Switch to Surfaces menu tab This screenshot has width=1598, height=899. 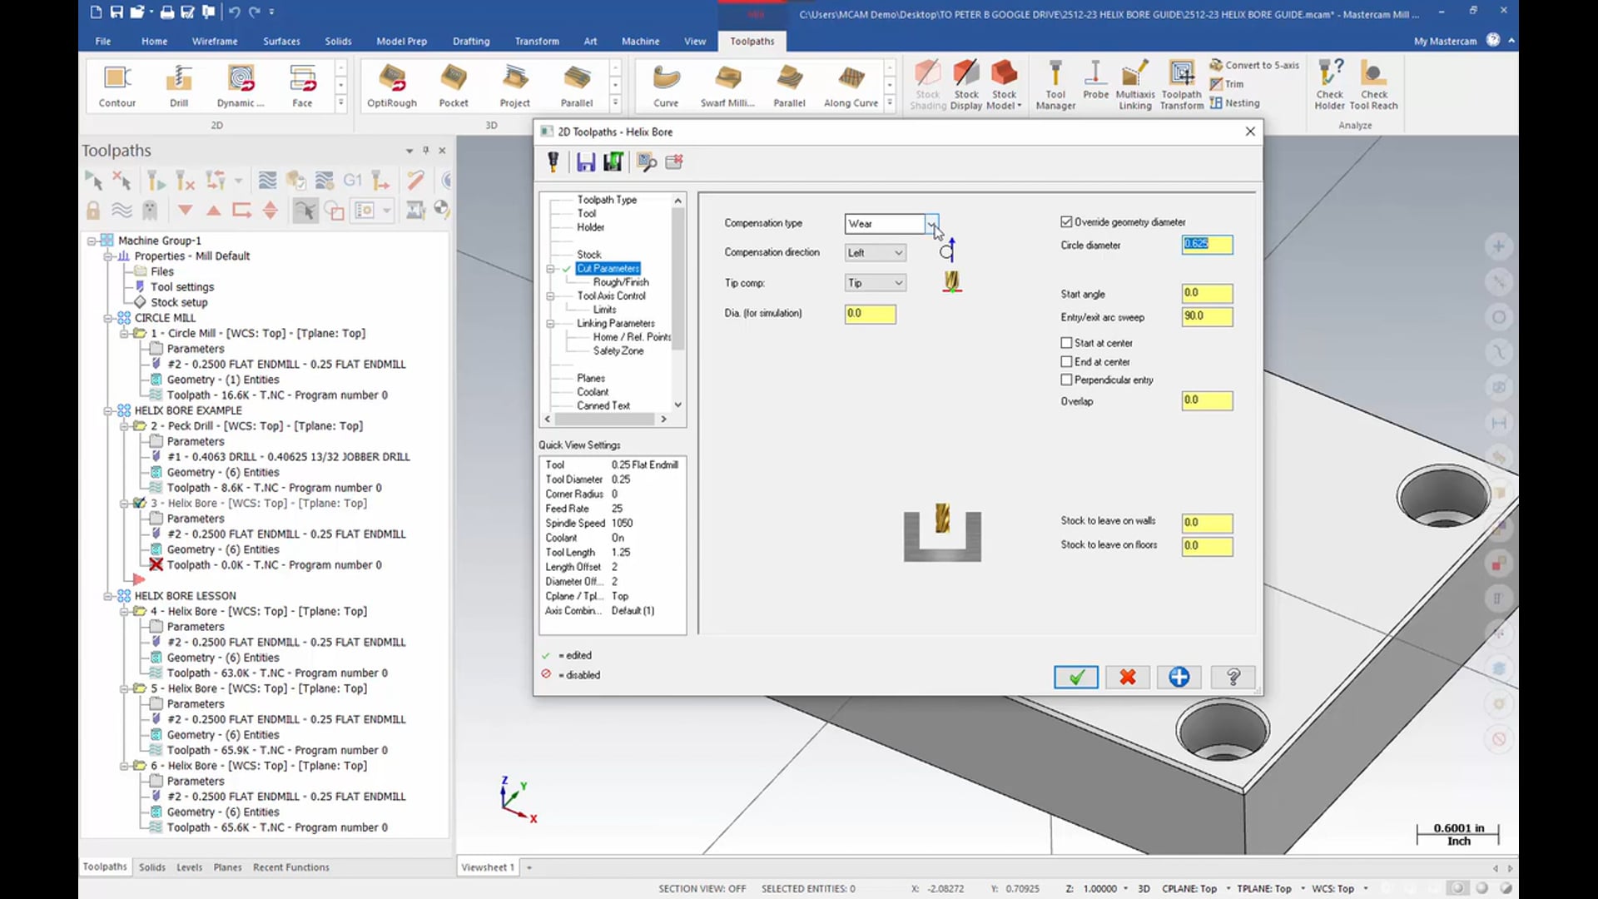coord(281,41)
